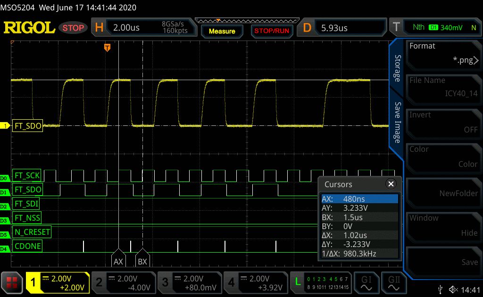The height and width of the screenshot is (297, 483).
Task: Close the Cursors measurement panel
Action: click(391, 184)
